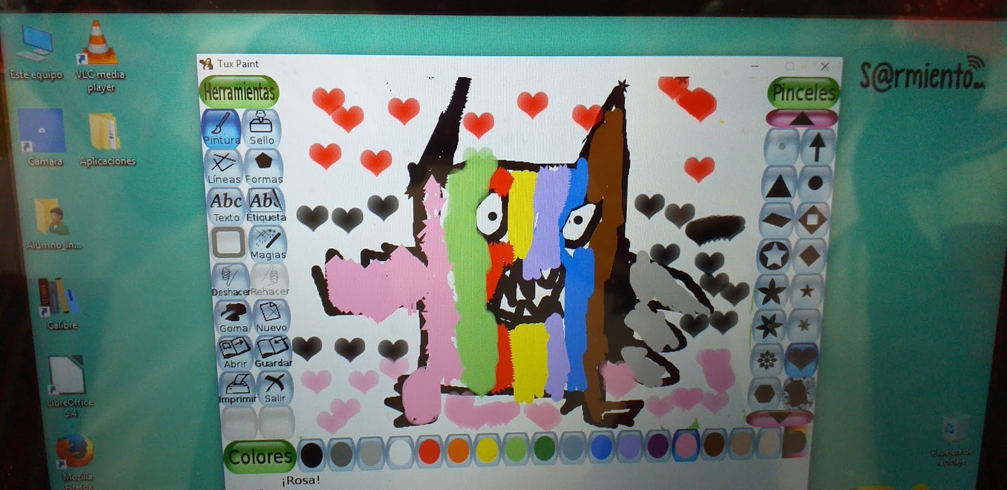Open the Magias magic effects tool
Viewport: 1007px width, 490px height.
coord(268,243)
